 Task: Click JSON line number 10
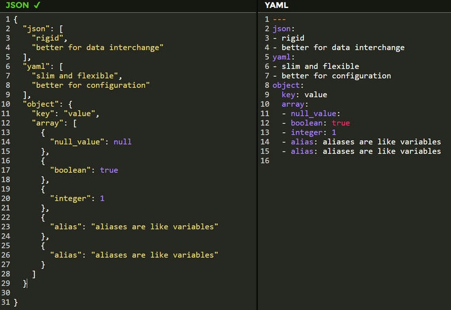[x=6, y=104]
